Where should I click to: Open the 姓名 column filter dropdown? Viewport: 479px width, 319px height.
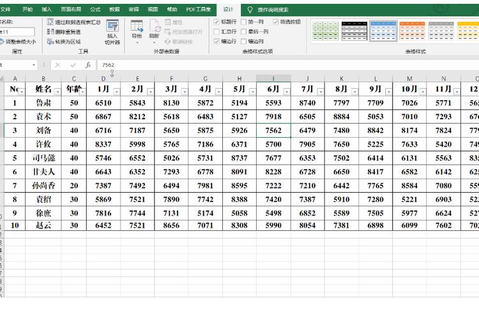pos(57,91)
